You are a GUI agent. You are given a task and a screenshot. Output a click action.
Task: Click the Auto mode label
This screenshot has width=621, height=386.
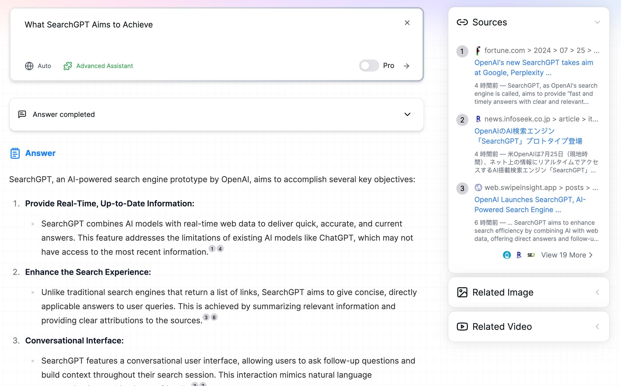pyautogui.click(x=44, y=66)
